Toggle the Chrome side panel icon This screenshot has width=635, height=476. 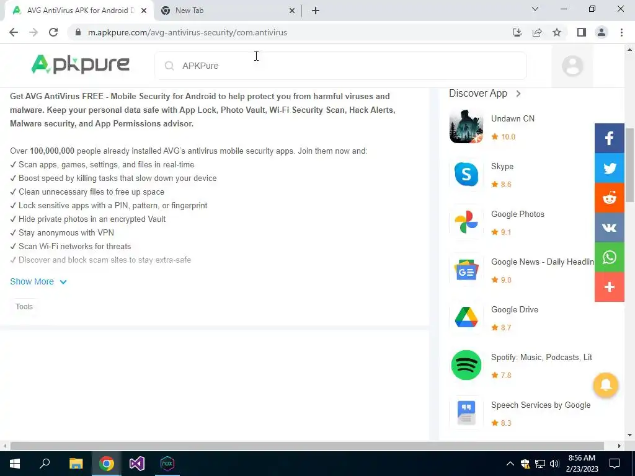[582, 32]
